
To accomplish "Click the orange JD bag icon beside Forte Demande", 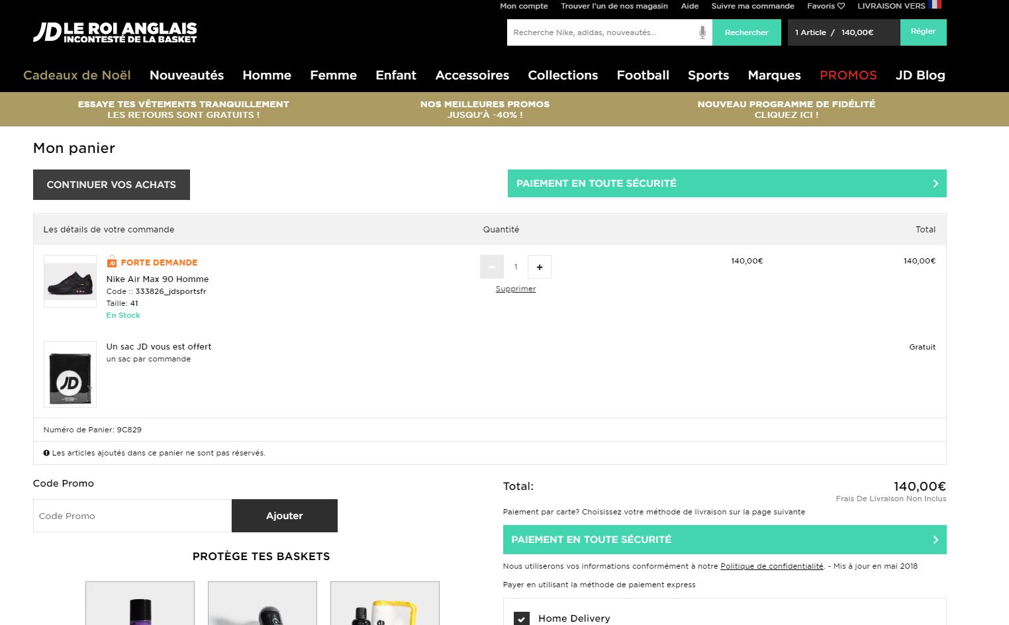I will click(112, 262).
